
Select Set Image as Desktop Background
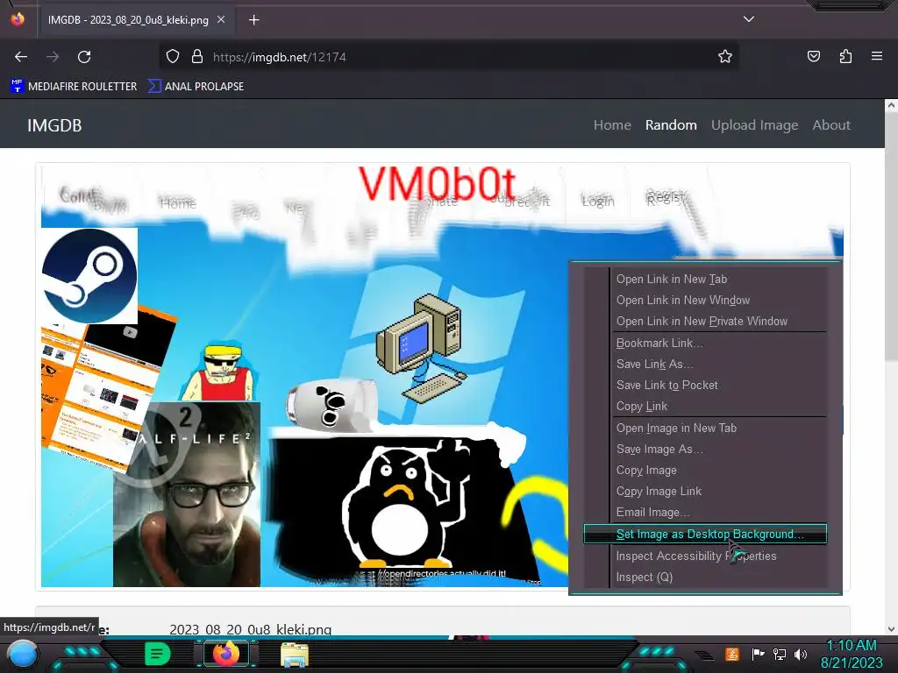[x=705, y=534]
